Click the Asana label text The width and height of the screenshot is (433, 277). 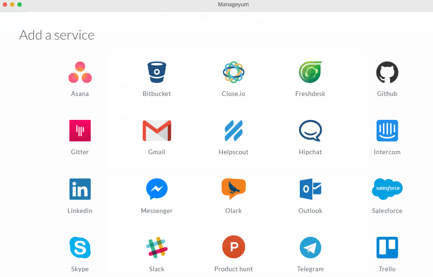tap(80, 94)
